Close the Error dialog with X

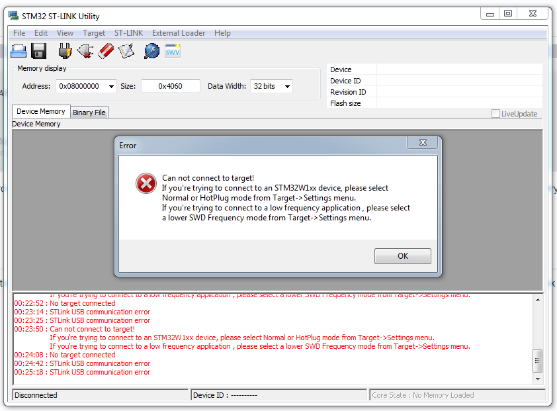point(423,142)
